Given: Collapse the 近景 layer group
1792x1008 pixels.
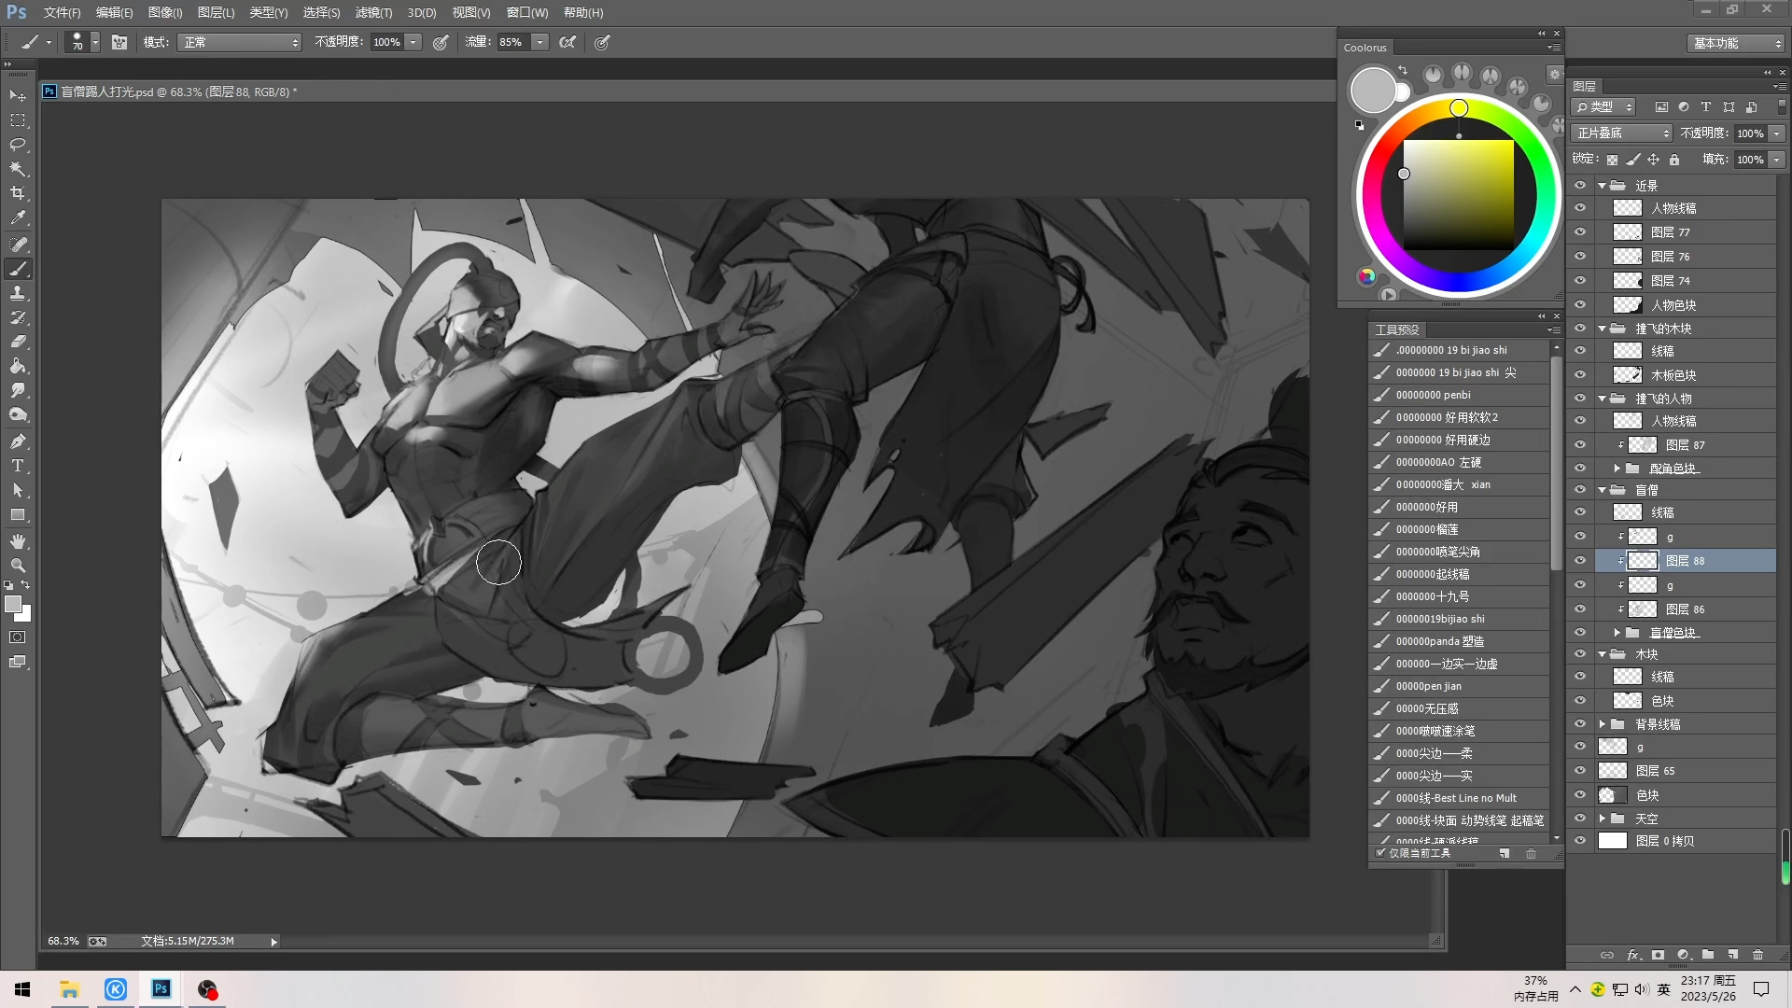Looking at the screenshot, I should [1603, 186].
